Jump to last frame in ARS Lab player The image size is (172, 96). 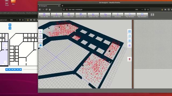coord(20,69)
